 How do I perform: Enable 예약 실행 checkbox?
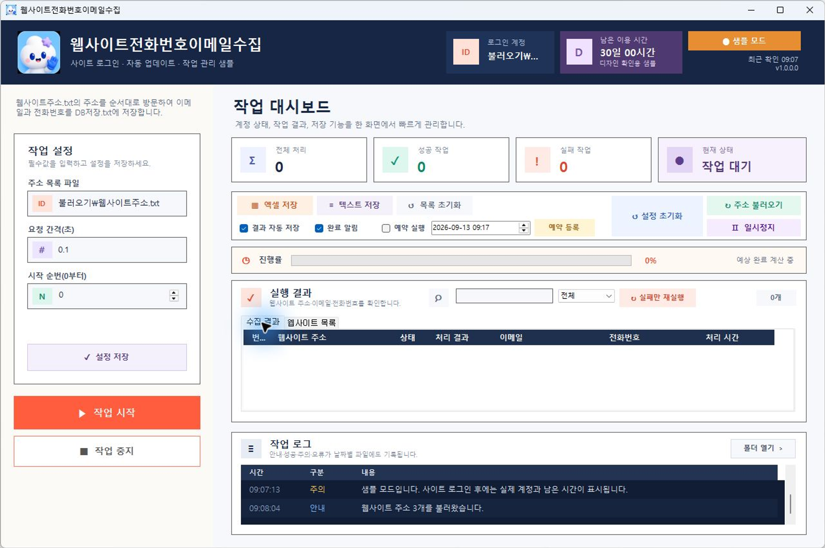coord(386,228)
